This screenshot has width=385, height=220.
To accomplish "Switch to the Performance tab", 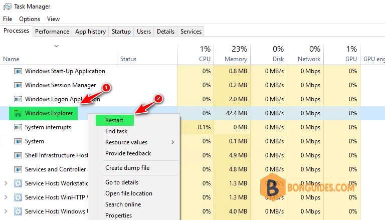I will click(52, 32).
